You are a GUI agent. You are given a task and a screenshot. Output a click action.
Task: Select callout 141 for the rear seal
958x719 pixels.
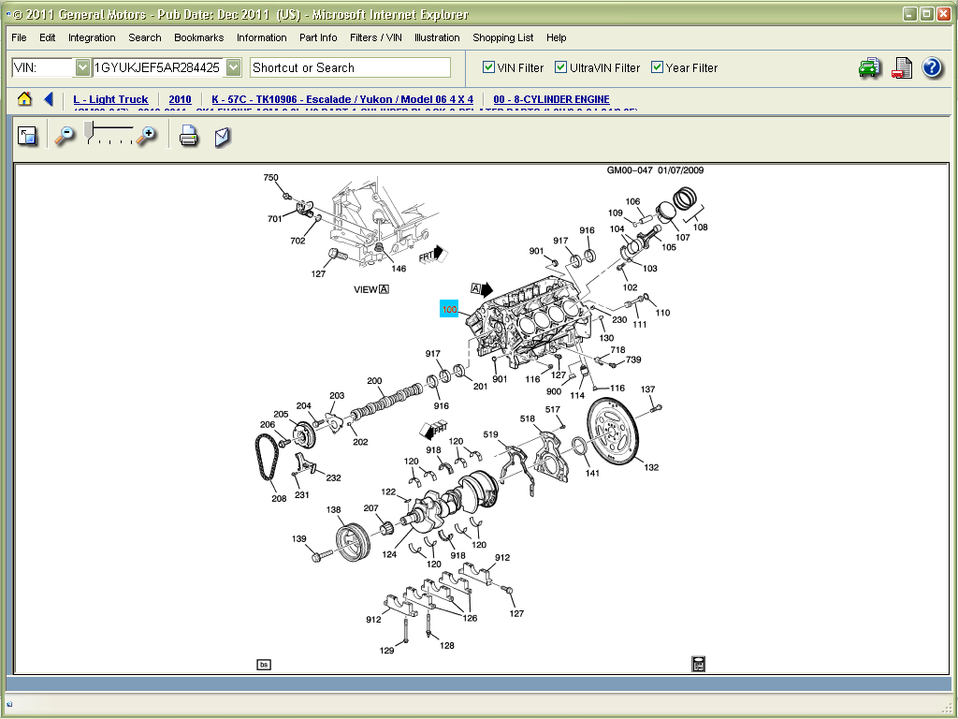(592, 473)
